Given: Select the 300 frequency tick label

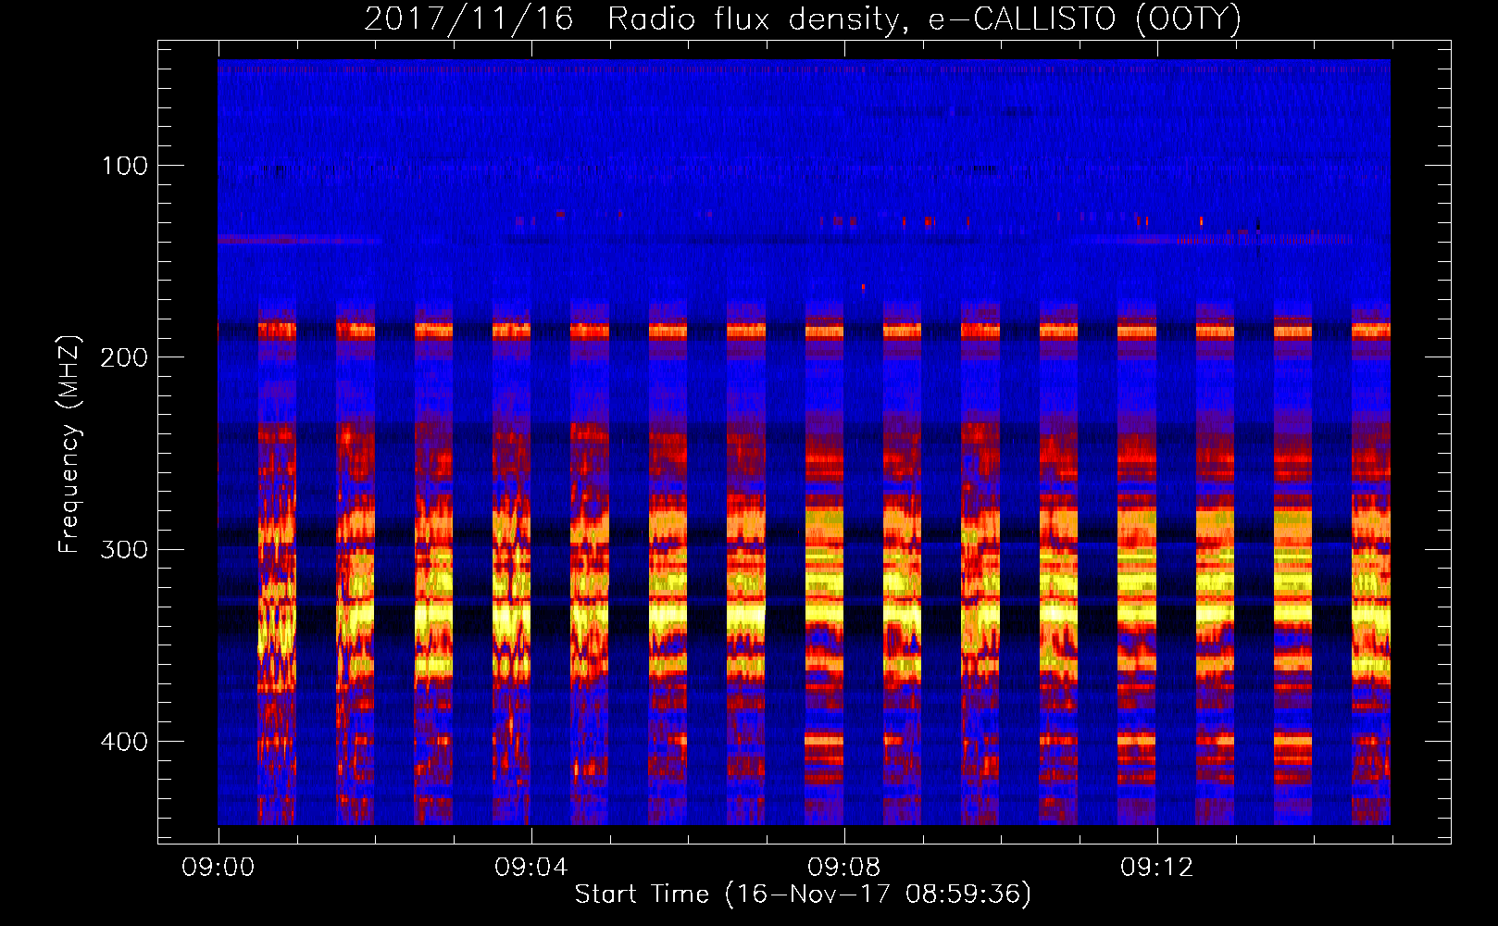Looking at the screenshot, I should coord(124,549).
